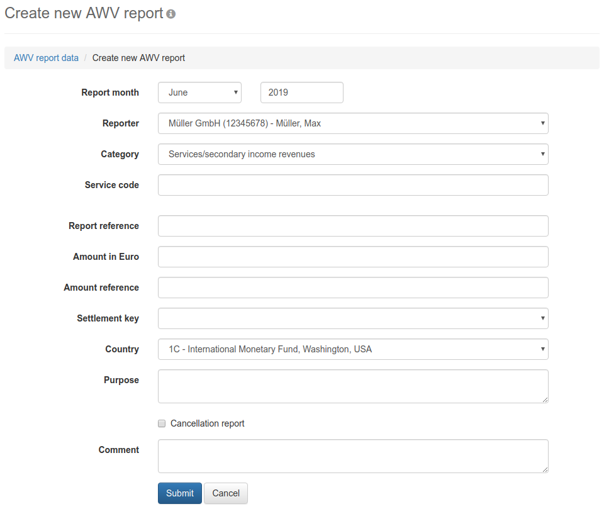Focus the Service code input field
Viewport: 604px width, 509px height.
click(353, 185)
